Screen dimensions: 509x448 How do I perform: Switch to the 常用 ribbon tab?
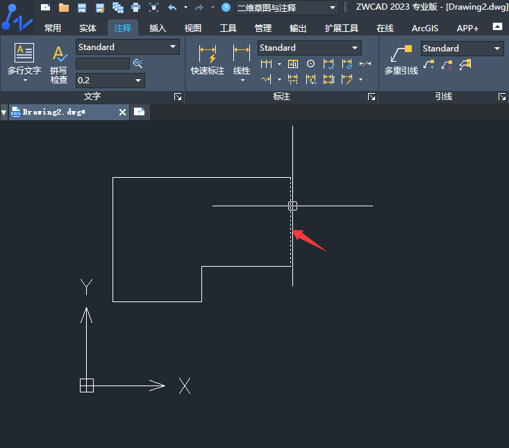53,28
